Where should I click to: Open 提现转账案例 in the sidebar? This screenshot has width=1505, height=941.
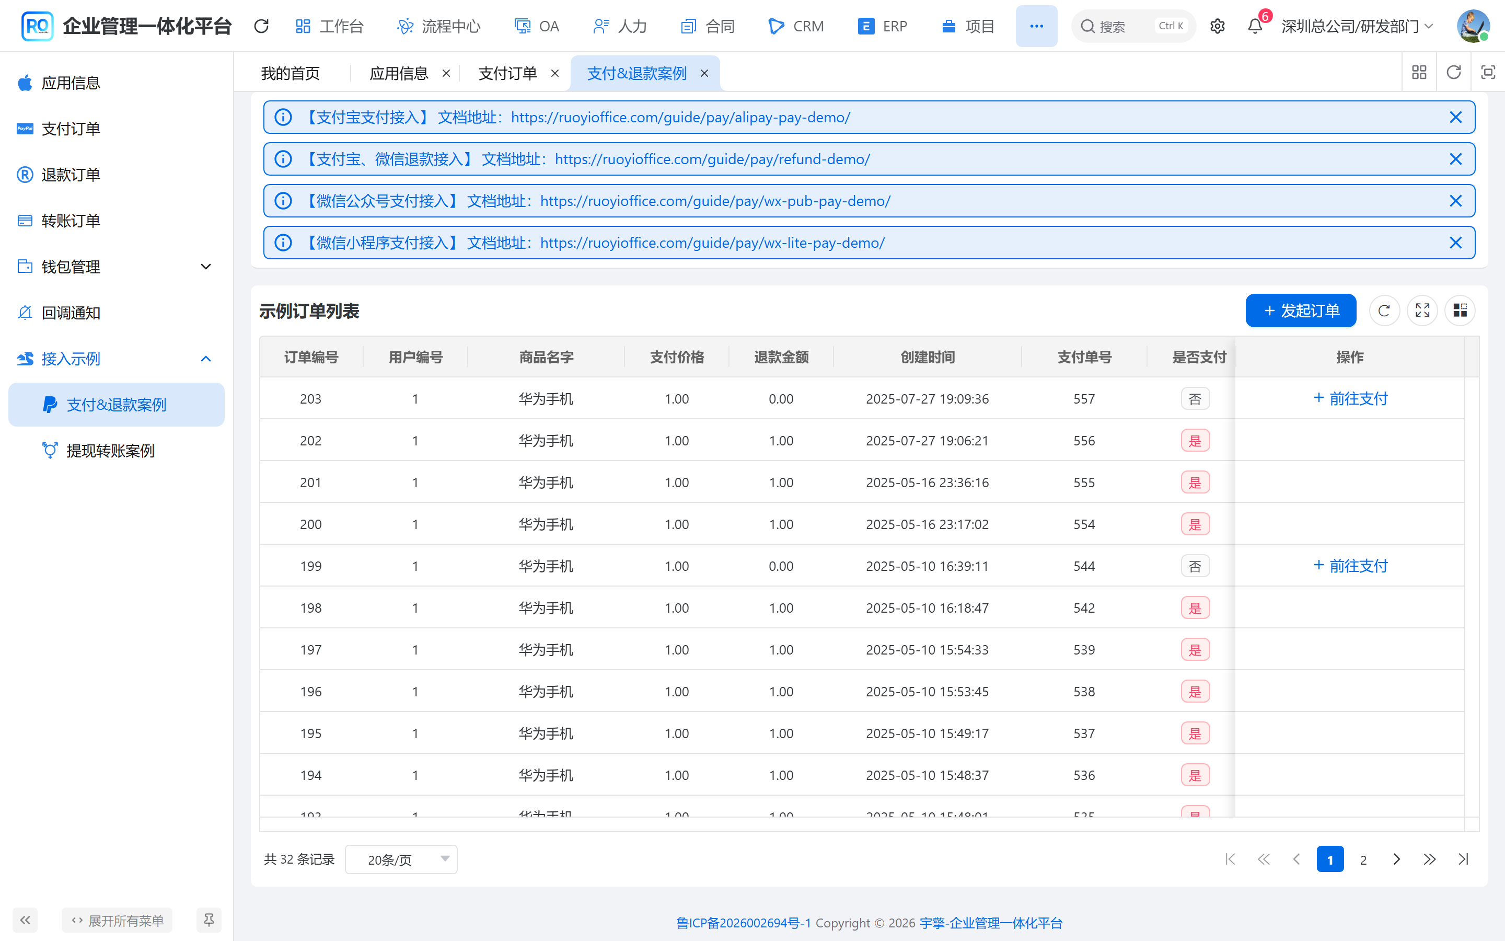pyautogui.click(x=117, y=451)
